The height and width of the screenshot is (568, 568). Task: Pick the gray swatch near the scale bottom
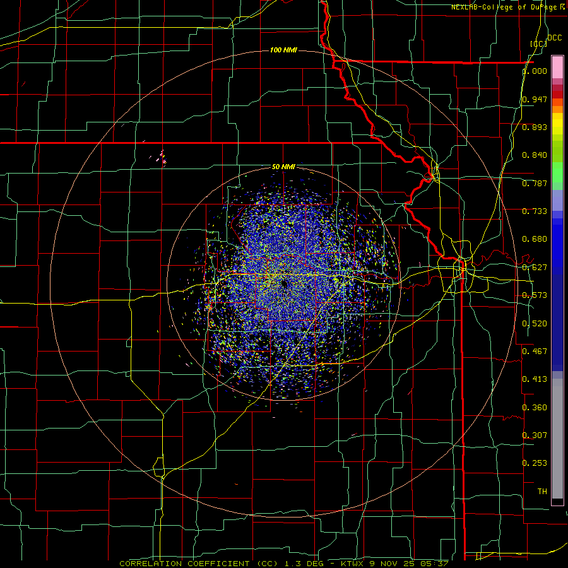(557, 442)
